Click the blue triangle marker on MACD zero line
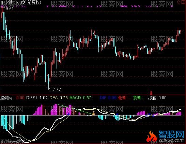This screenshot has width=186, height=144. tap(68, 114)
